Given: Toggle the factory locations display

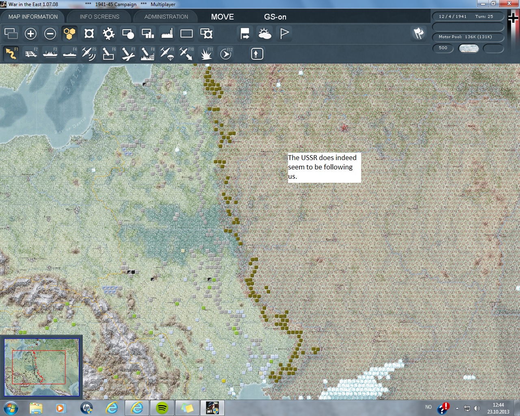Looking at the screenshot, I should 167,33.
